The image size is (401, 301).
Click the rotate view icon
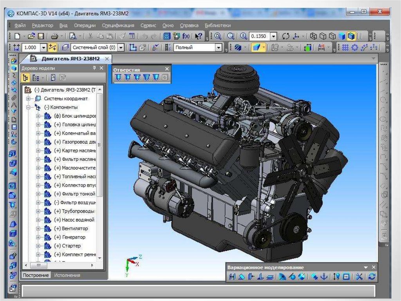click(x=286, y=36)
